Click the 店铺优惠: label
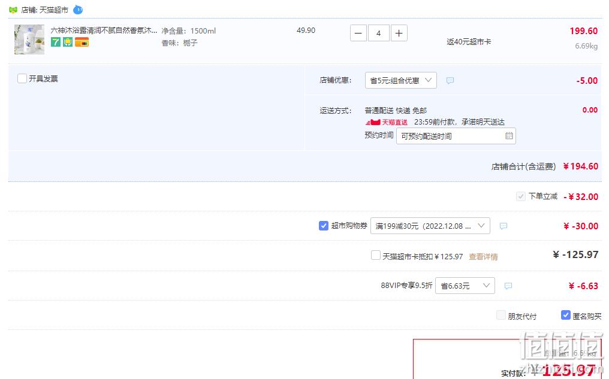The image size is (609, 379). coord(336,80)
